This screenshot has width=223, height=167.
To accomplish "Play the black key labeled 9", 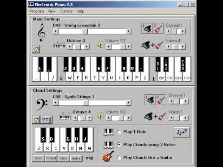I will [124, 64].
